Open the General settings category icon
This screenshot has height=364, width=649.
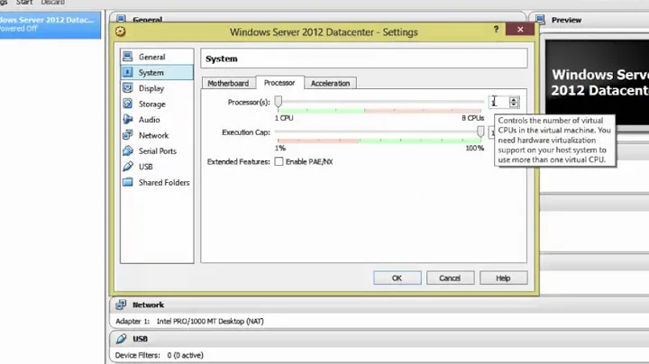(128, 57)
